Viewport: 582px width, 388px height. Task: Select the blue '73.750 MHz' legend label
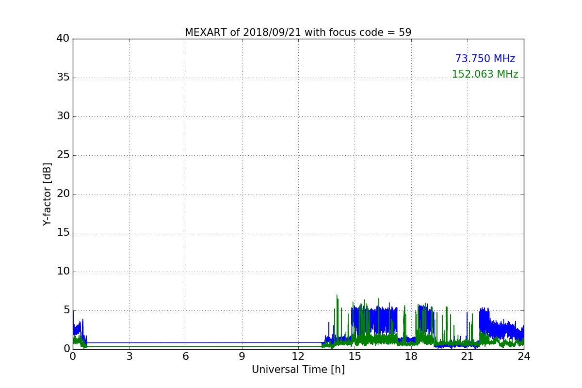pos(485,59)
